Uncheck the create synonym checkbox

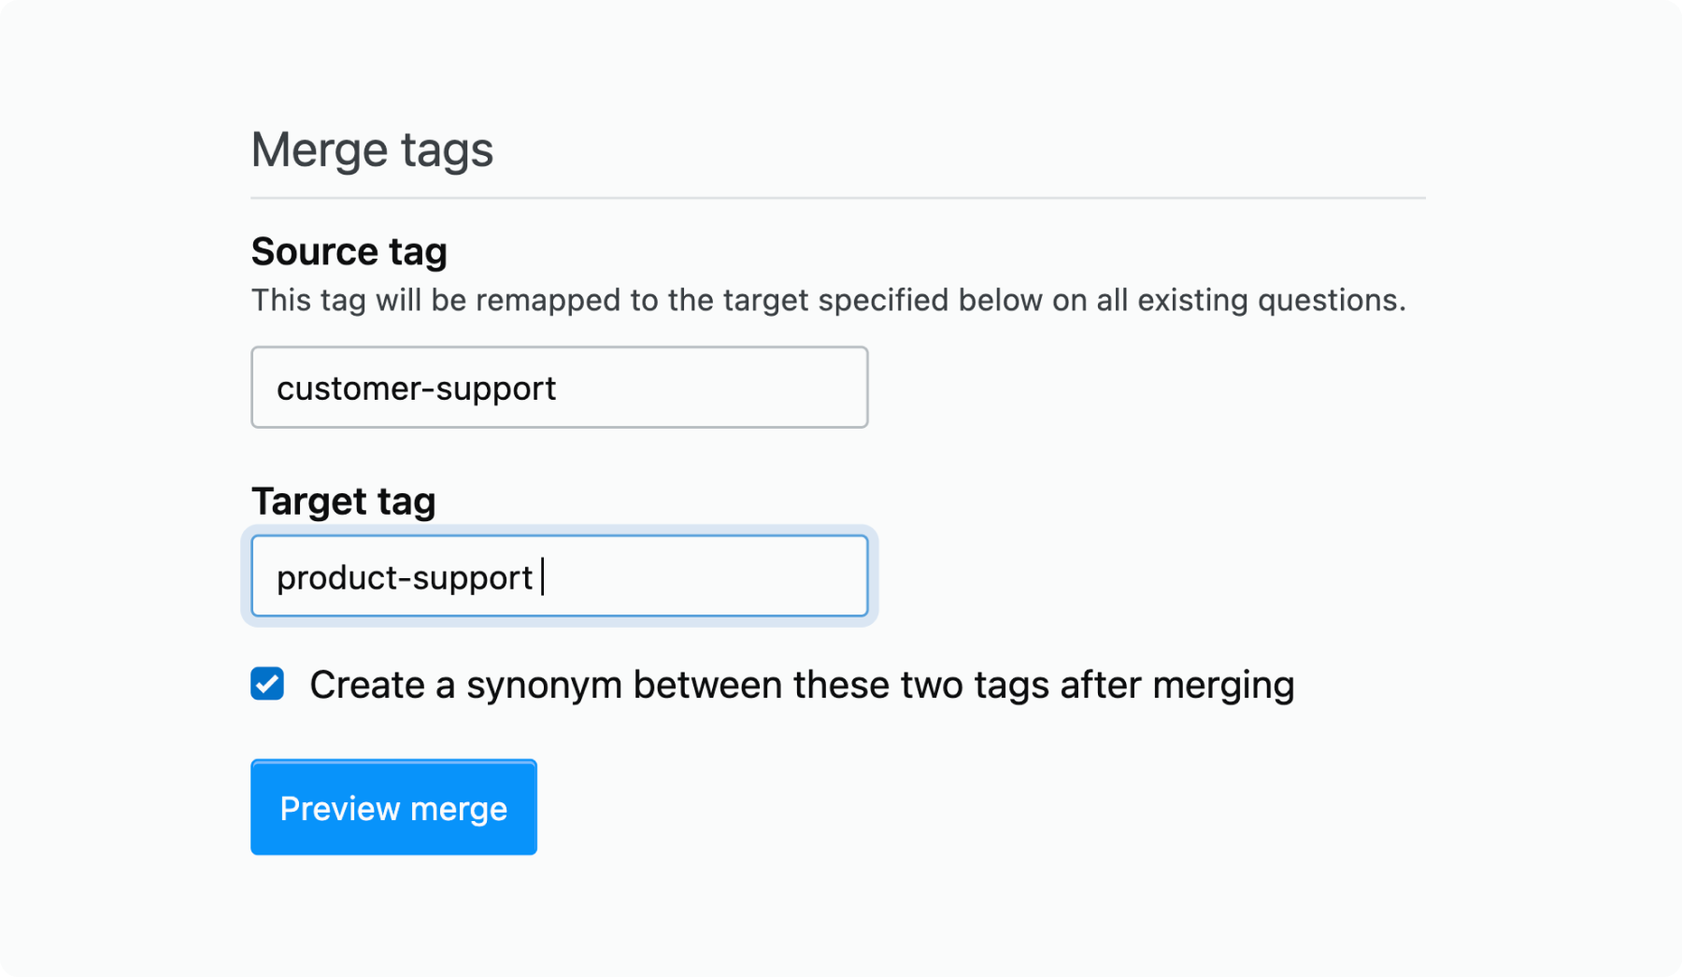tap(267, 684)
